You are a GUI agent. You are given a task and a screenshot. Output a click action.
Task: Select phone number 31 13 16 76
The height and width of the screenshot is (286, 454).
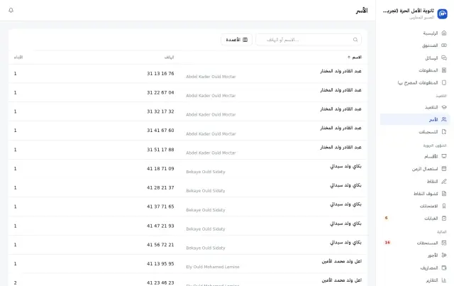click(x=160, y=74)
